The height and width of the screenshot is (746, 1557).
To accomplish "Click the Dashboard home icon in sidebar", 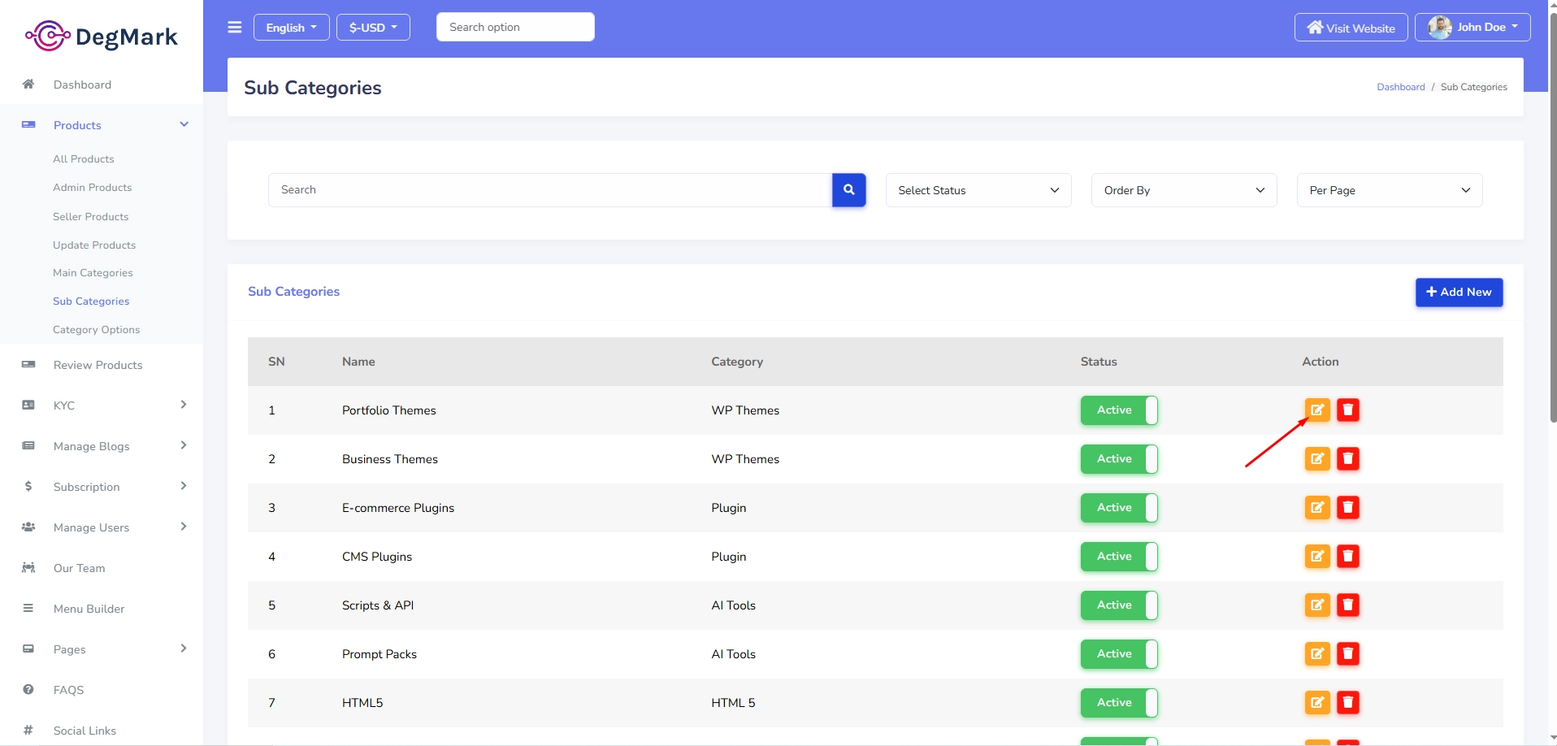I will pos(28,84).
